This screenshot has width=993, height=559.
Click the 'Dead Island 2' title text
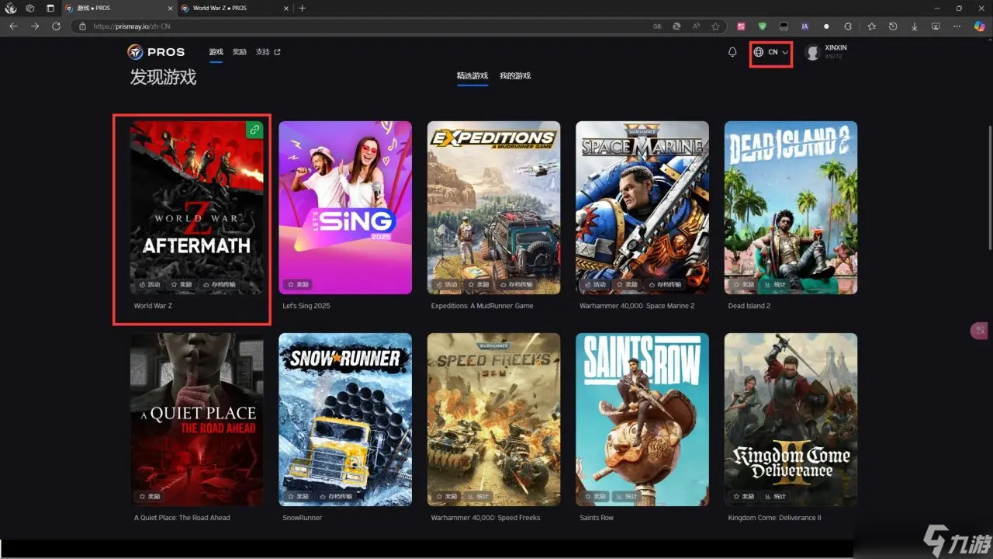coord(749,306)
